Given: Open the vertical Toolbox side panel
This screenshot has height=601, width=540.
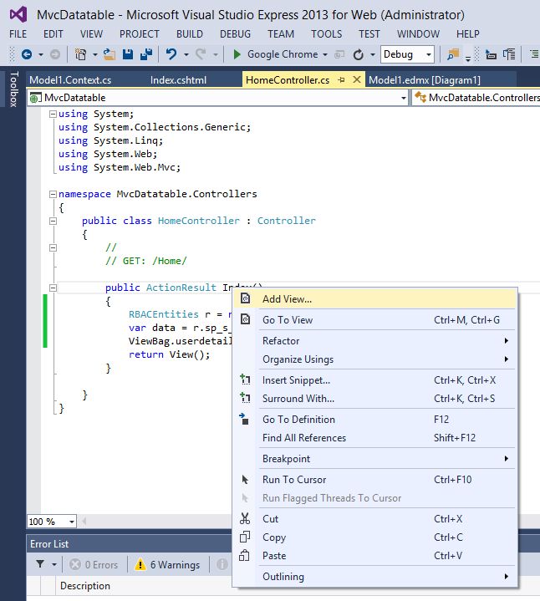Looking at the screenshot, I should pos(13,89).
